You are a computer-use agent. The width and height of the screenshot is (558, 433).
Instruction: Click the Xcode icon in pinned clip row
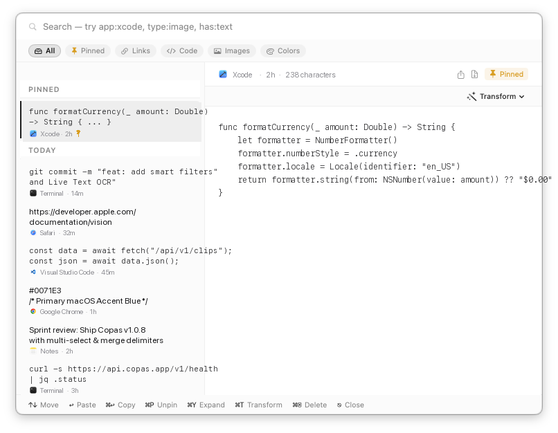click(x=33, y=134)
